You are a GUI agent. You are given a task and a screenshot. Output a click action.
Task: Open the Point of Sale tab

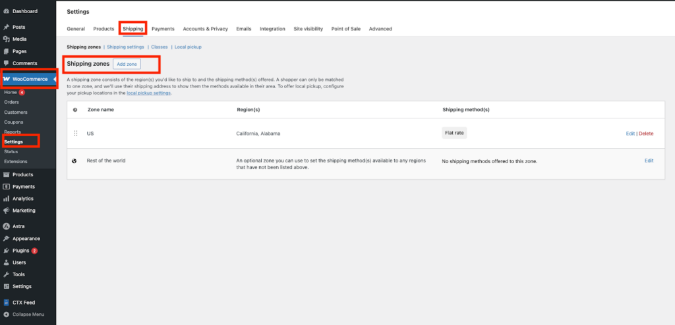click(346, 29)
